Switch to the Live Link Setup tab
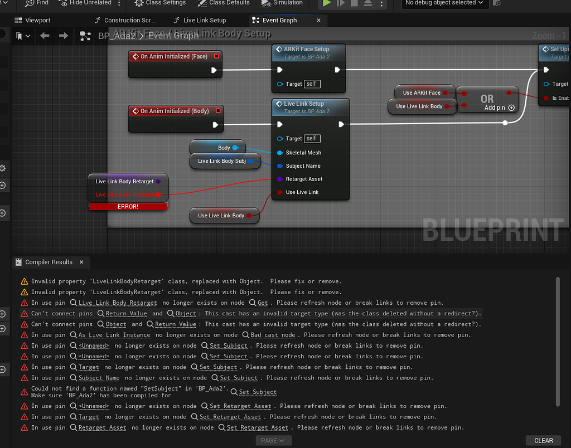The image size is (571, 448). point(205,20)
